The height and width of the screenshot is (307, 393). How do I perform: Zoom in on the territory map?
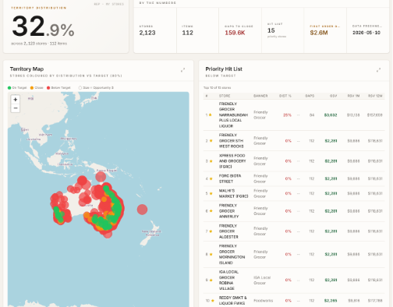coord(16,100)
